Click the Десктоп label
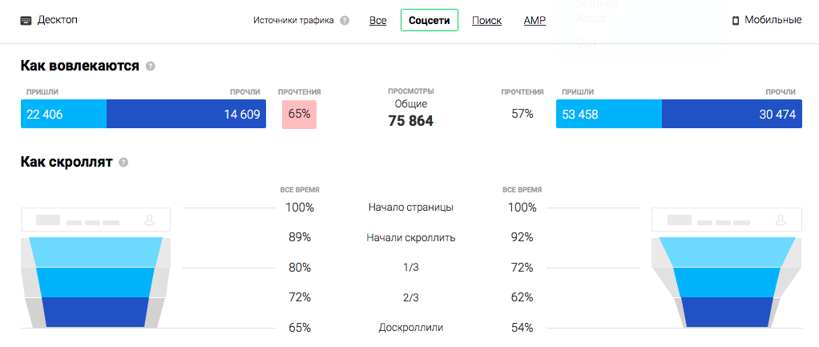819x347 pixels. tap(58, 20)
